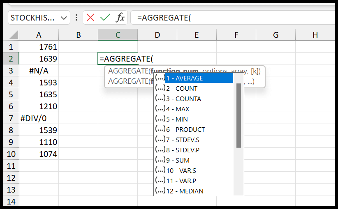Click the autocomplete list scrollbar thumb
The image size is (338, 209).
[x=238, y=115]
